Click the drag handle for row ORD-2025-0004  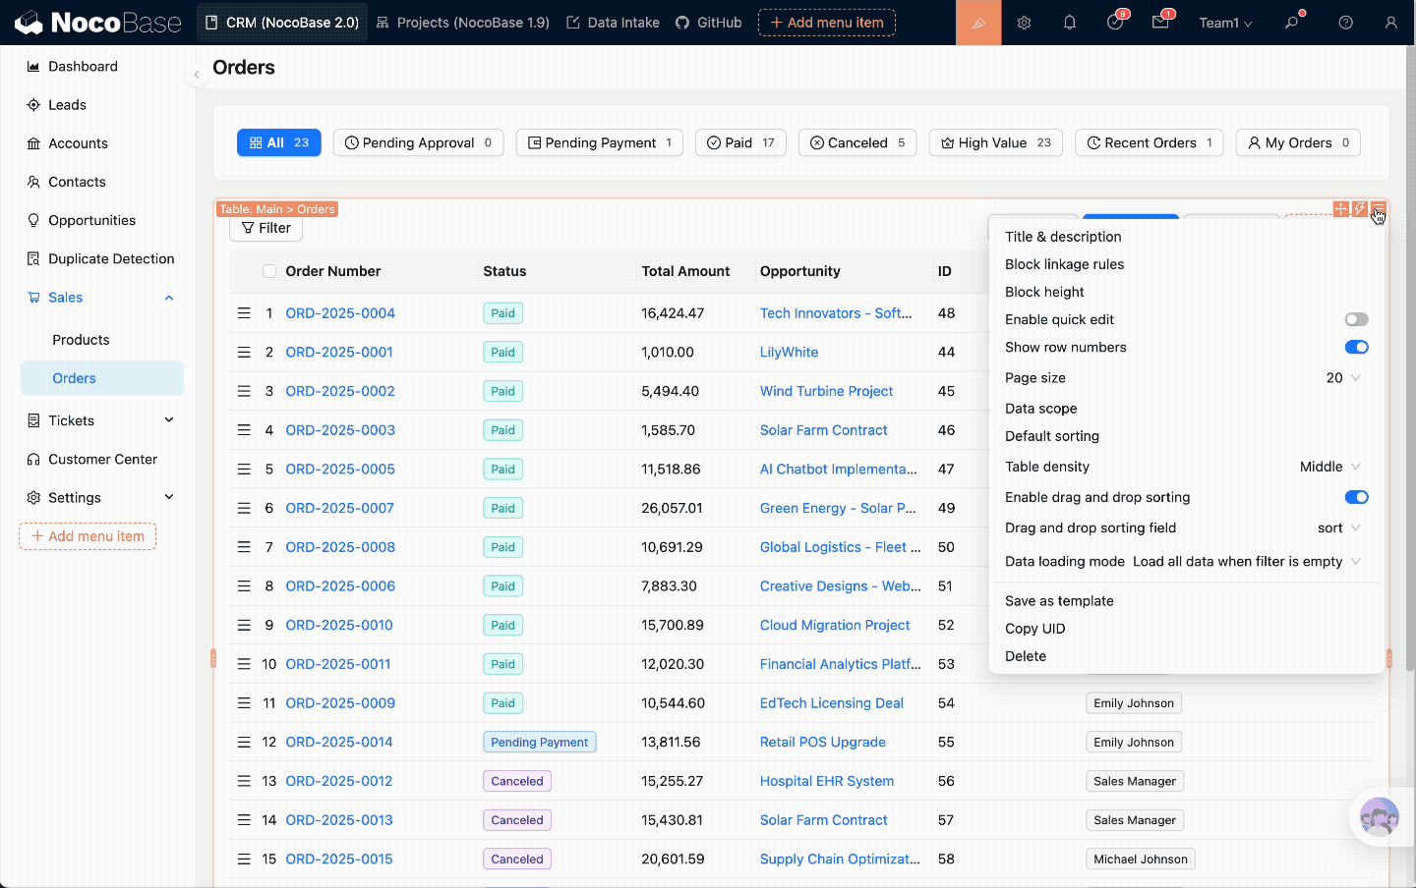pos(244,313)
